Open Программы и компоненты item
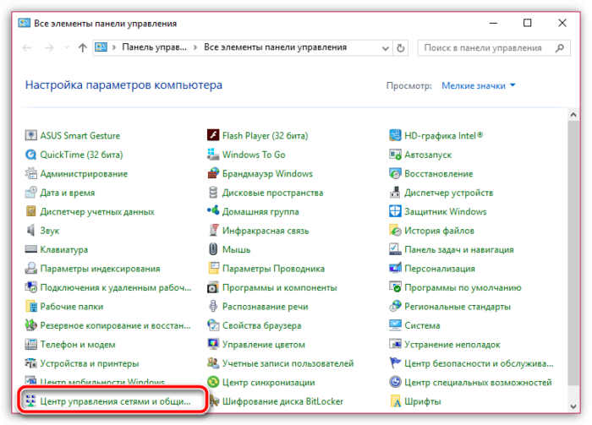This screenshot has height=425, width=592. click(x=279, y=287)
